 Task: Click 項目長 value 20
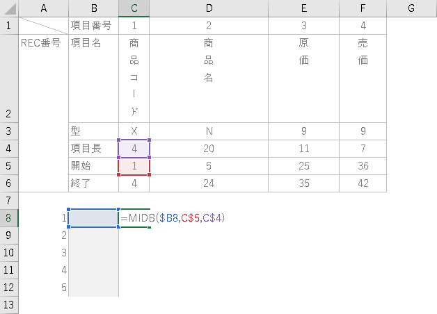(x=209, y=149)
